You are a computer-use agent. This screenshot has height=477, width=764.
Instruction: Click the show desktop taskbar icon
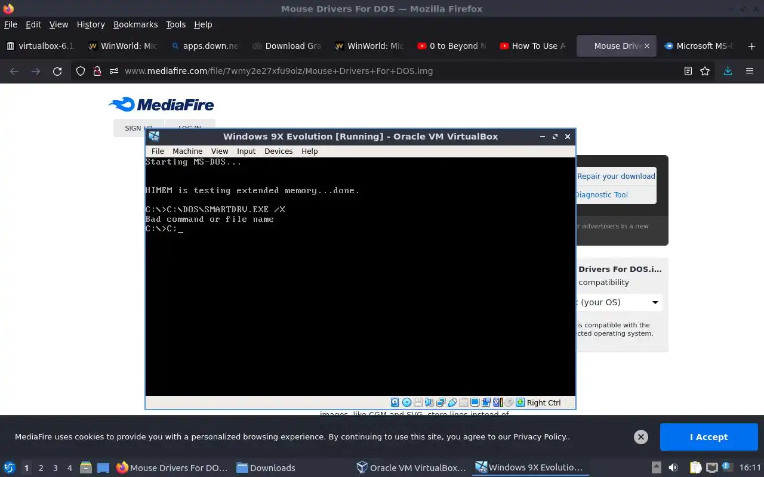point(103,467)
